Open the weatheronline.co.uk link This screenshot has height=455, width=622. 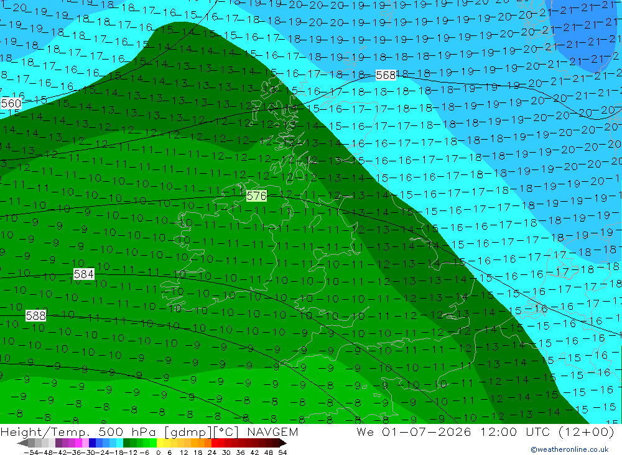tap(570, 449)
